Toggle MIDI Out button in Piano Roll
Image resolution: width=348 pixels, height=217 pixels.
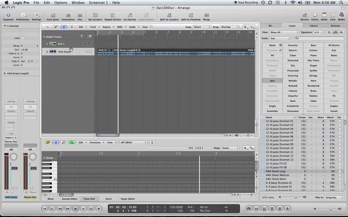pyautogui.click(x=72, y=142)
